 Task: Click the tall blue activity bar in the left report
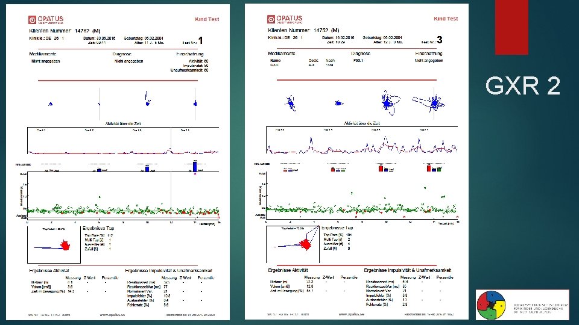click(195, 166)
